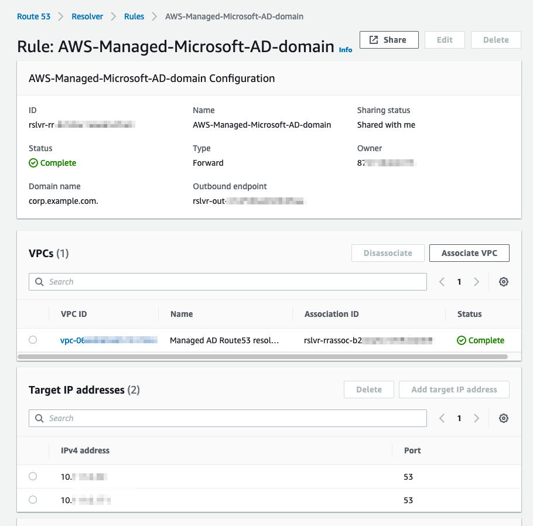Click Delete in Target IP addresses
533x526 pixels.
[369, 390]
